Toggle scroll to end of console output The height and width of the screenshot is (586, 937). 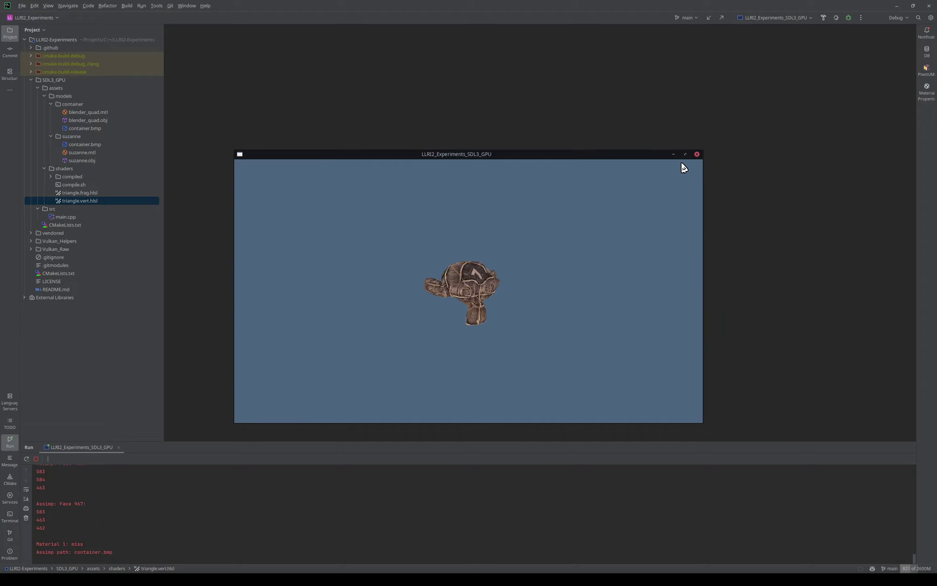(26, 499)
